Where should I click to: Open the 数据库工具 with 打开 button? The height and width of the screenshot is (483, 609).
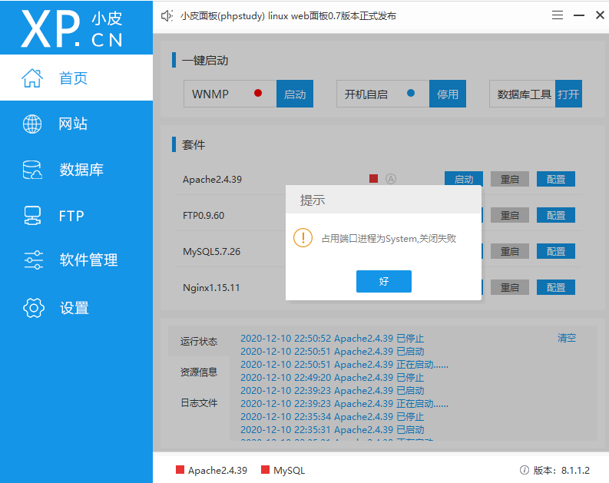click(568, 94)
